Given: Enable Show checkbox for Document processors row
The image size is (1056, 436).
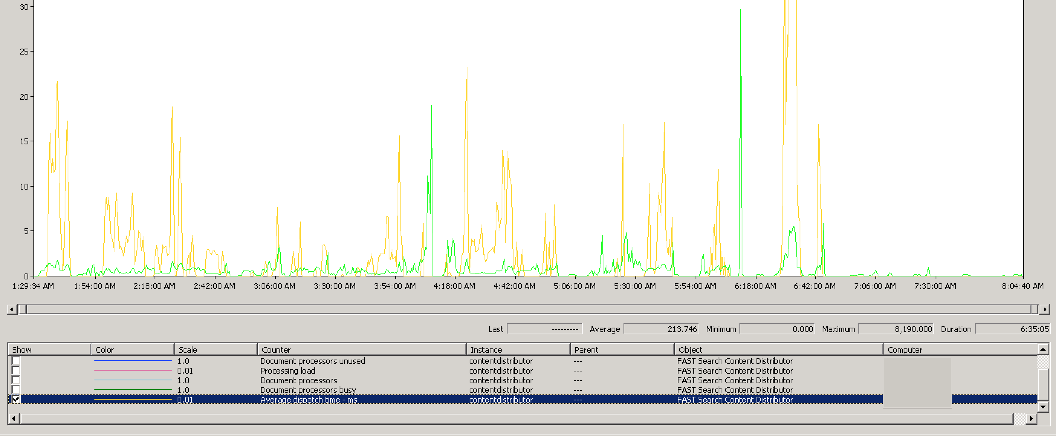Looking at the screenshot, I should (x=16, y=380).
